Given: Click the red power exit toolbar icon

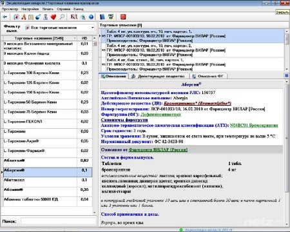Looking at the screenshot, I should [123, 17].
